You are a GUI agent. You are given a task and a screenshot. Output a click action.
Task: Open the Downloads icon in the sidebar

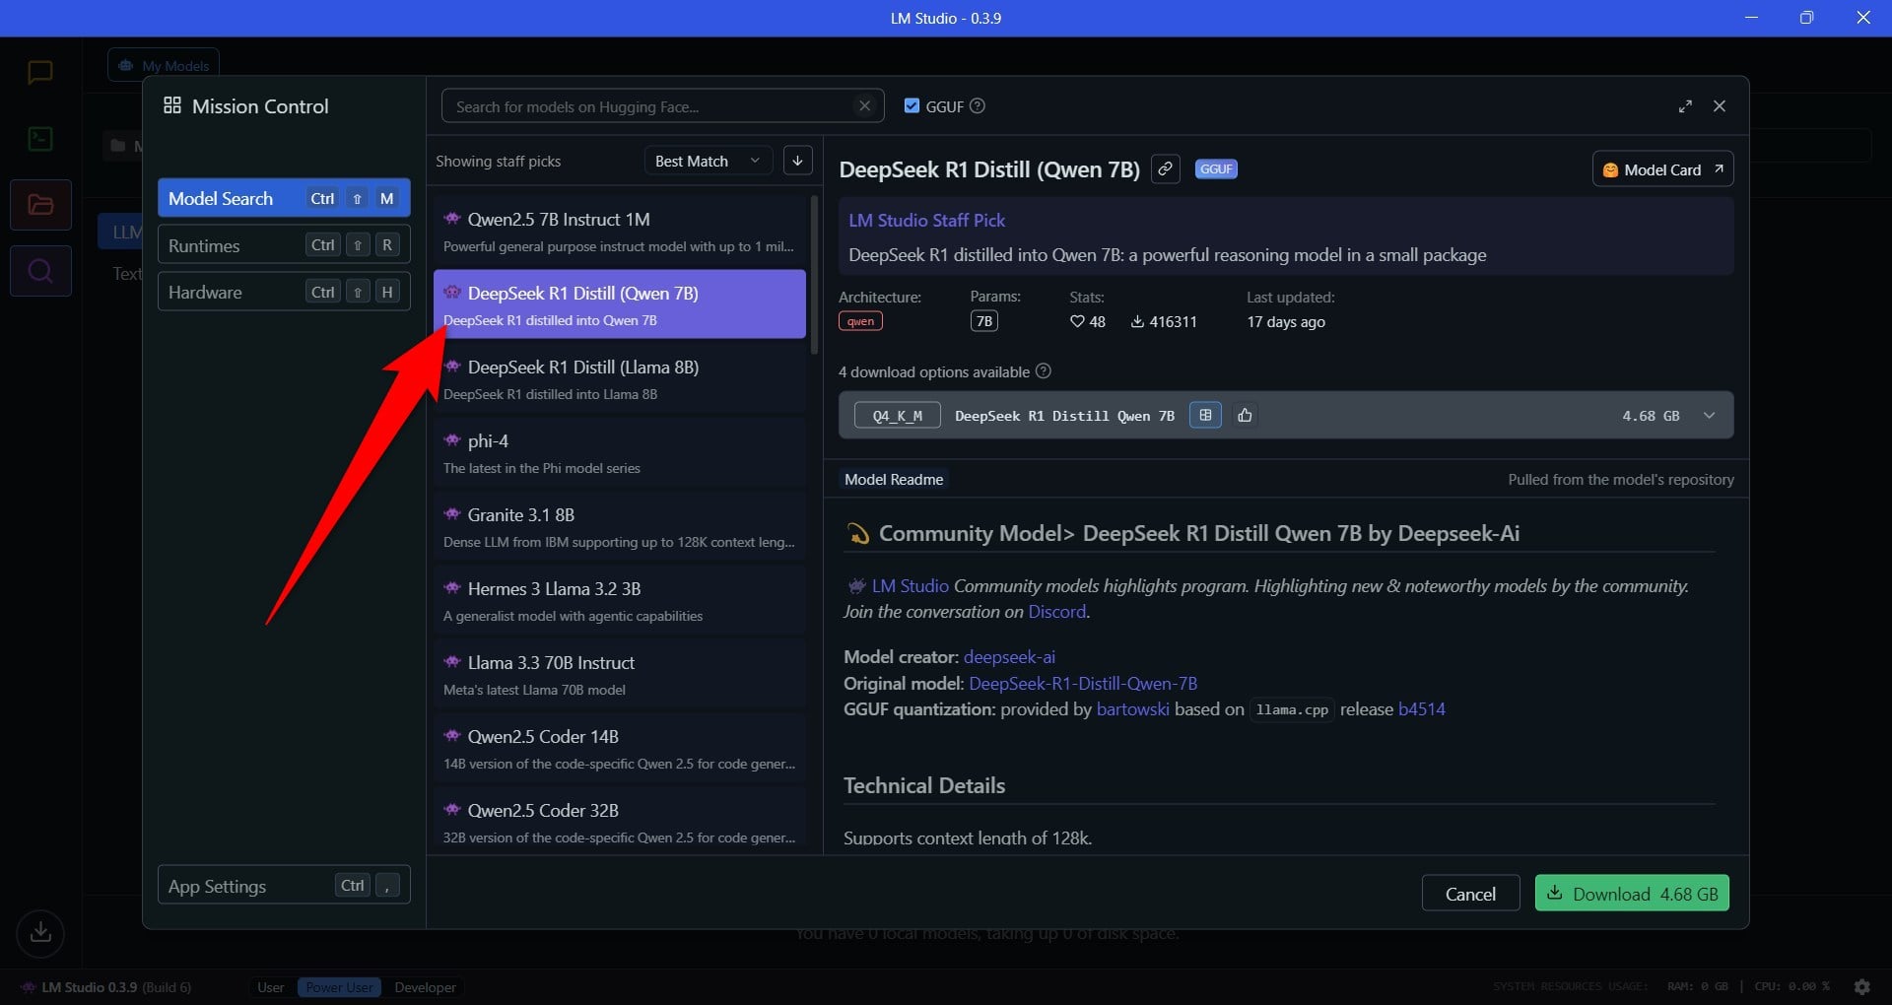click(40, 932)
